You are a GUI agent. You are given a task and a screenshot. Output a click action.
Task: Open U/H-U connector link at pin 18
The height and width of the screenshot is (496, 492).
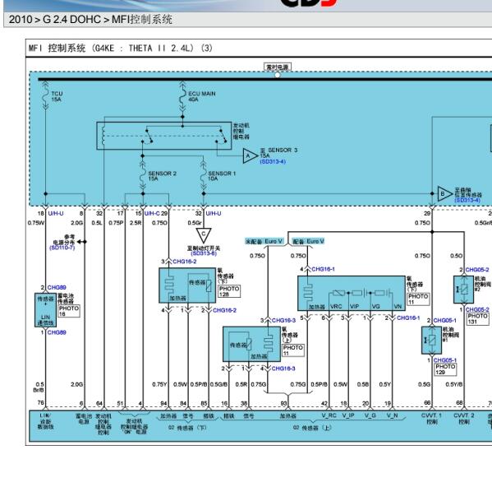(x=56, y=214)
